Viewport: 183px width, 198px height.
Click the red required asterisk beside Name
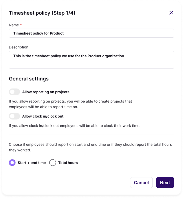(x=21, y=25)
